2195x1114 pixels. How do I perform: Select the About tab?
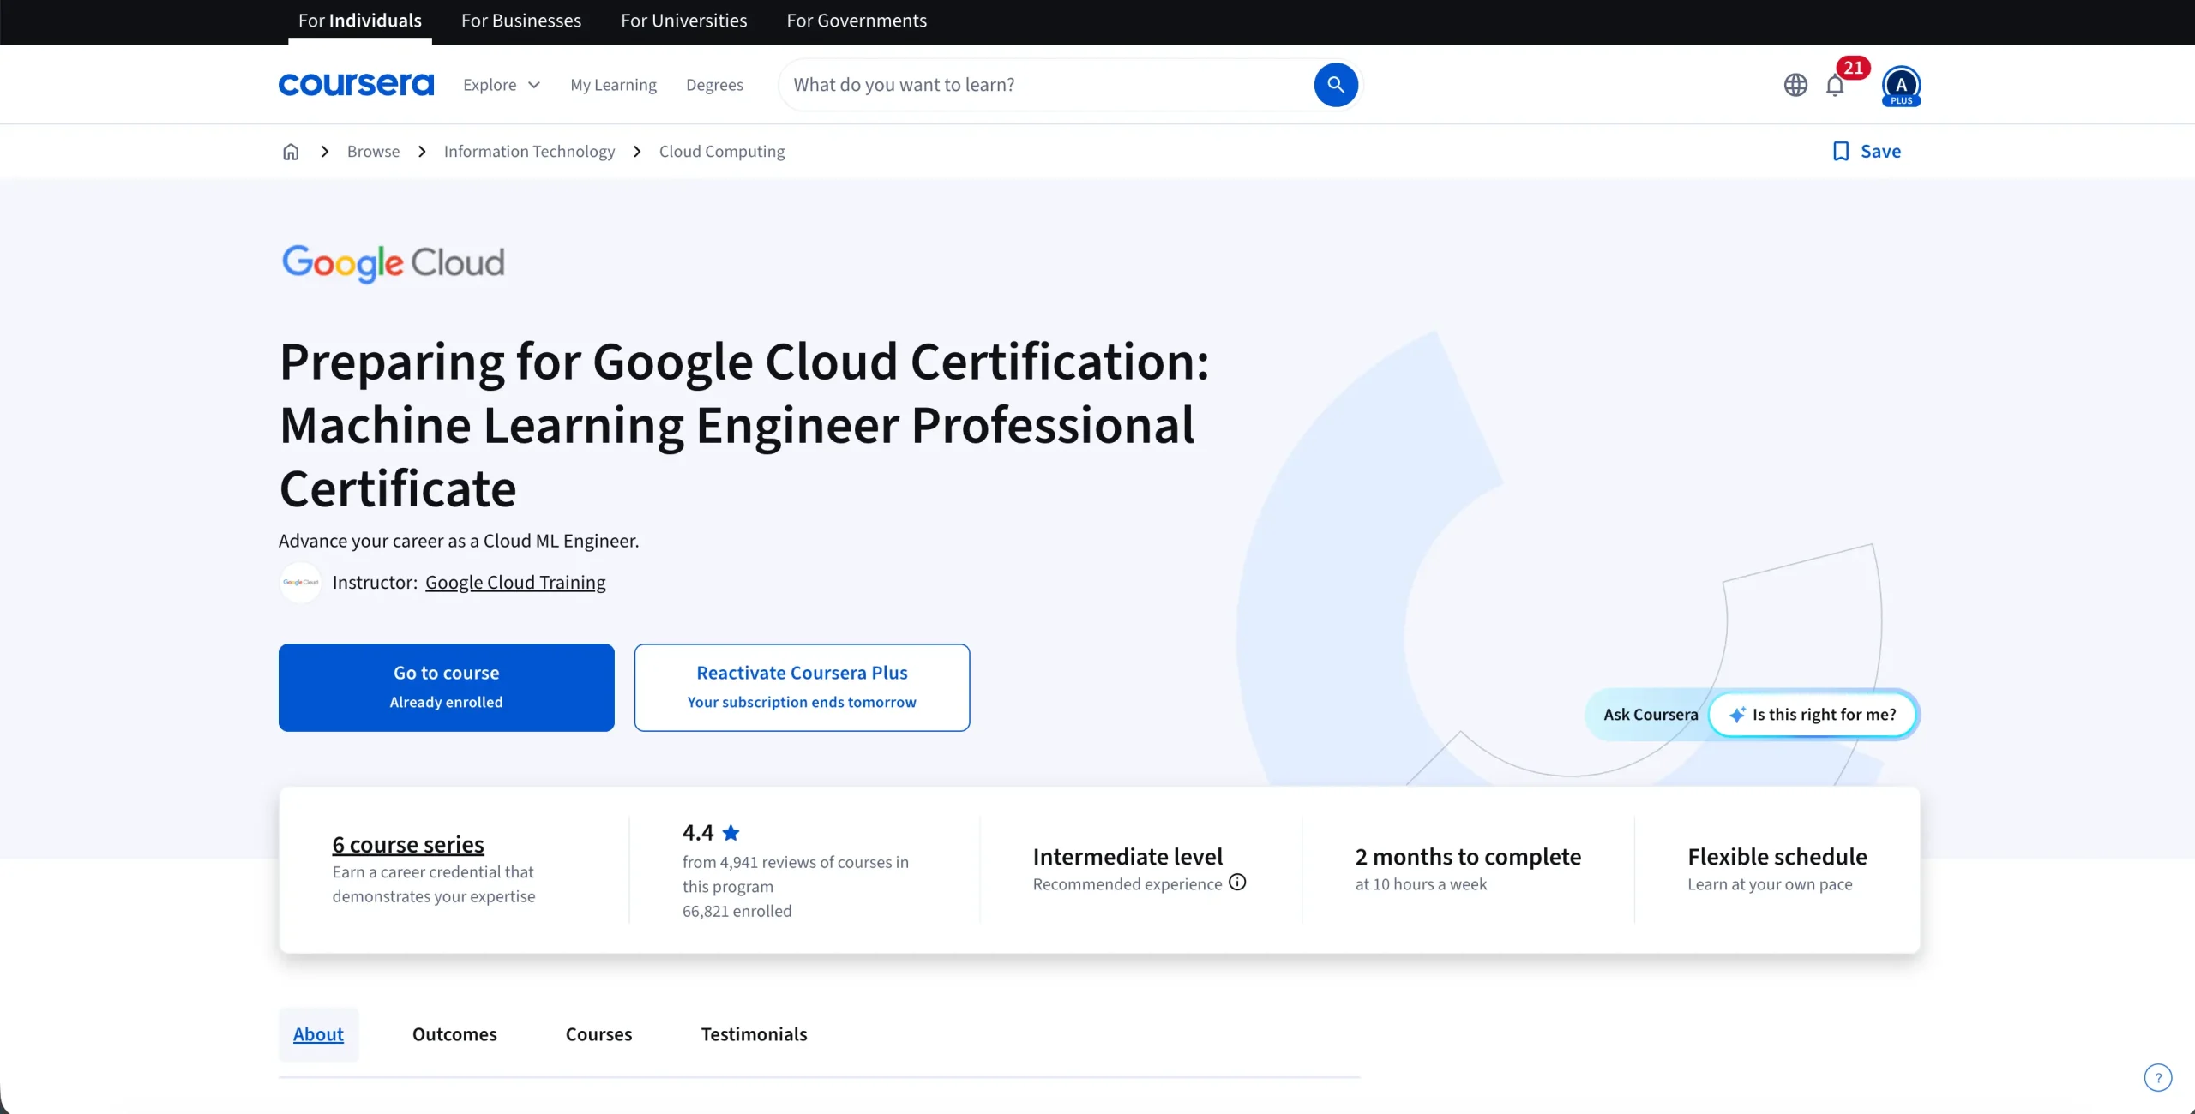(318, 1034)
